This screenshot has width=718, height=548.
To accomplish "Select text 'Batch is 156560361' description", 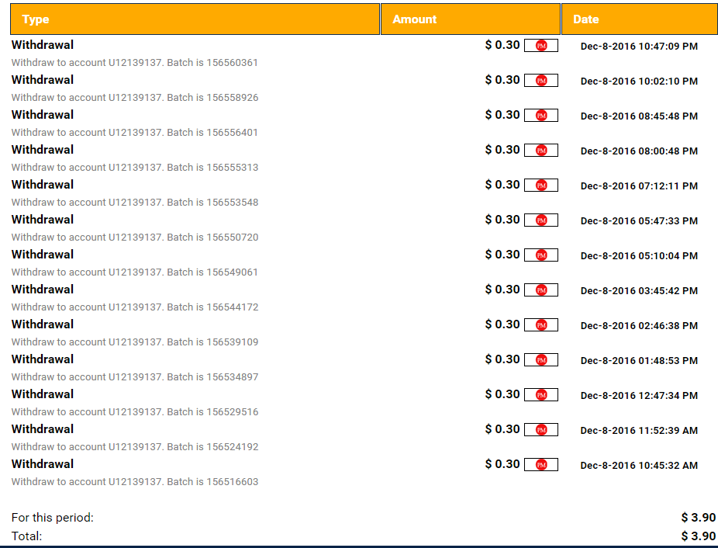I will click(x=212, y=62).
